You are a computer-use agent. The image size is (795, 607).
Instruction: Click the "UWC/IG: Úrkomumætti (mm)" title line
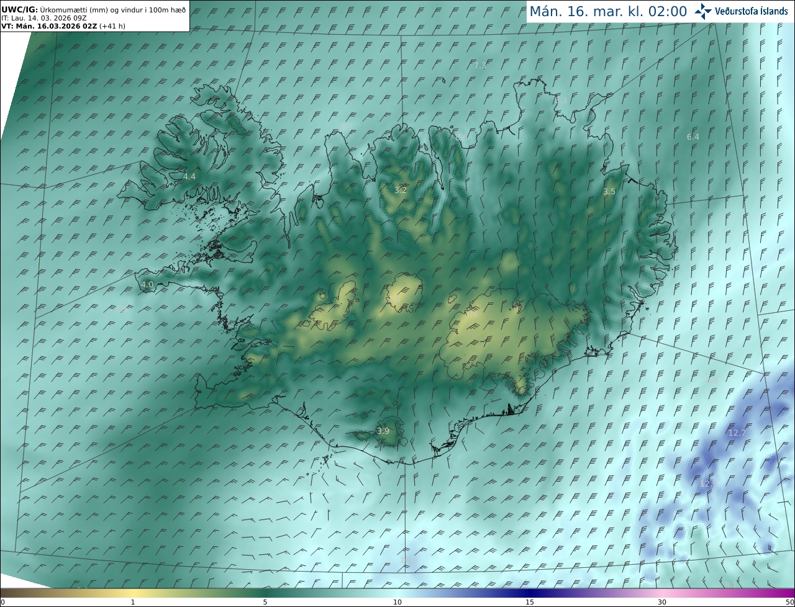click(93, 9)
